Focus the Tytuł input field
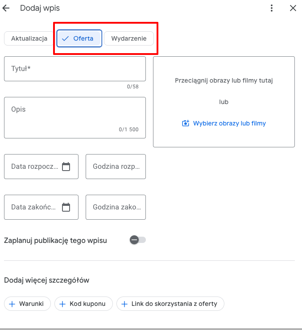 click(x=75, y=69)
